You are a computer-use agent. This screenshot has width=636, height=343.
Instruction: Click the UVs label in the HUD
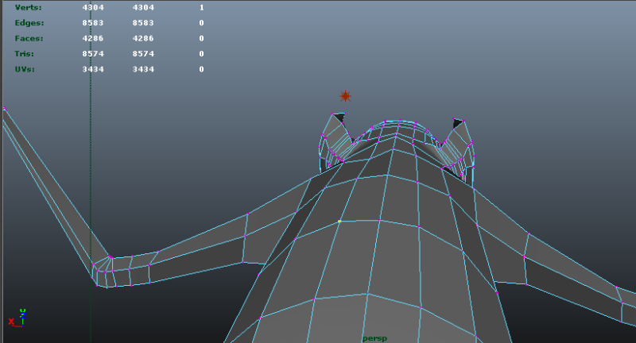(x=25, y=69)
